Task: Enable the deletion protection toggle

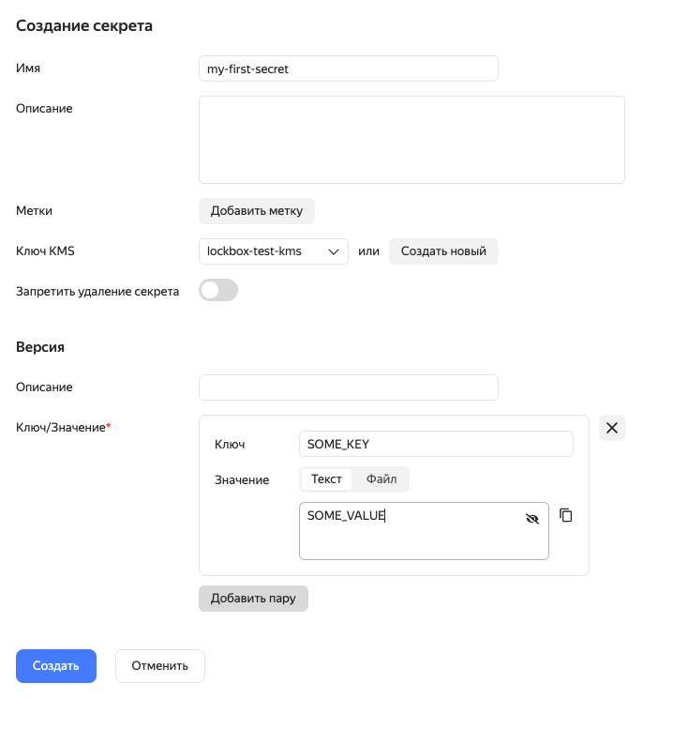Action: pyautogui.click(x=218, y=291)
